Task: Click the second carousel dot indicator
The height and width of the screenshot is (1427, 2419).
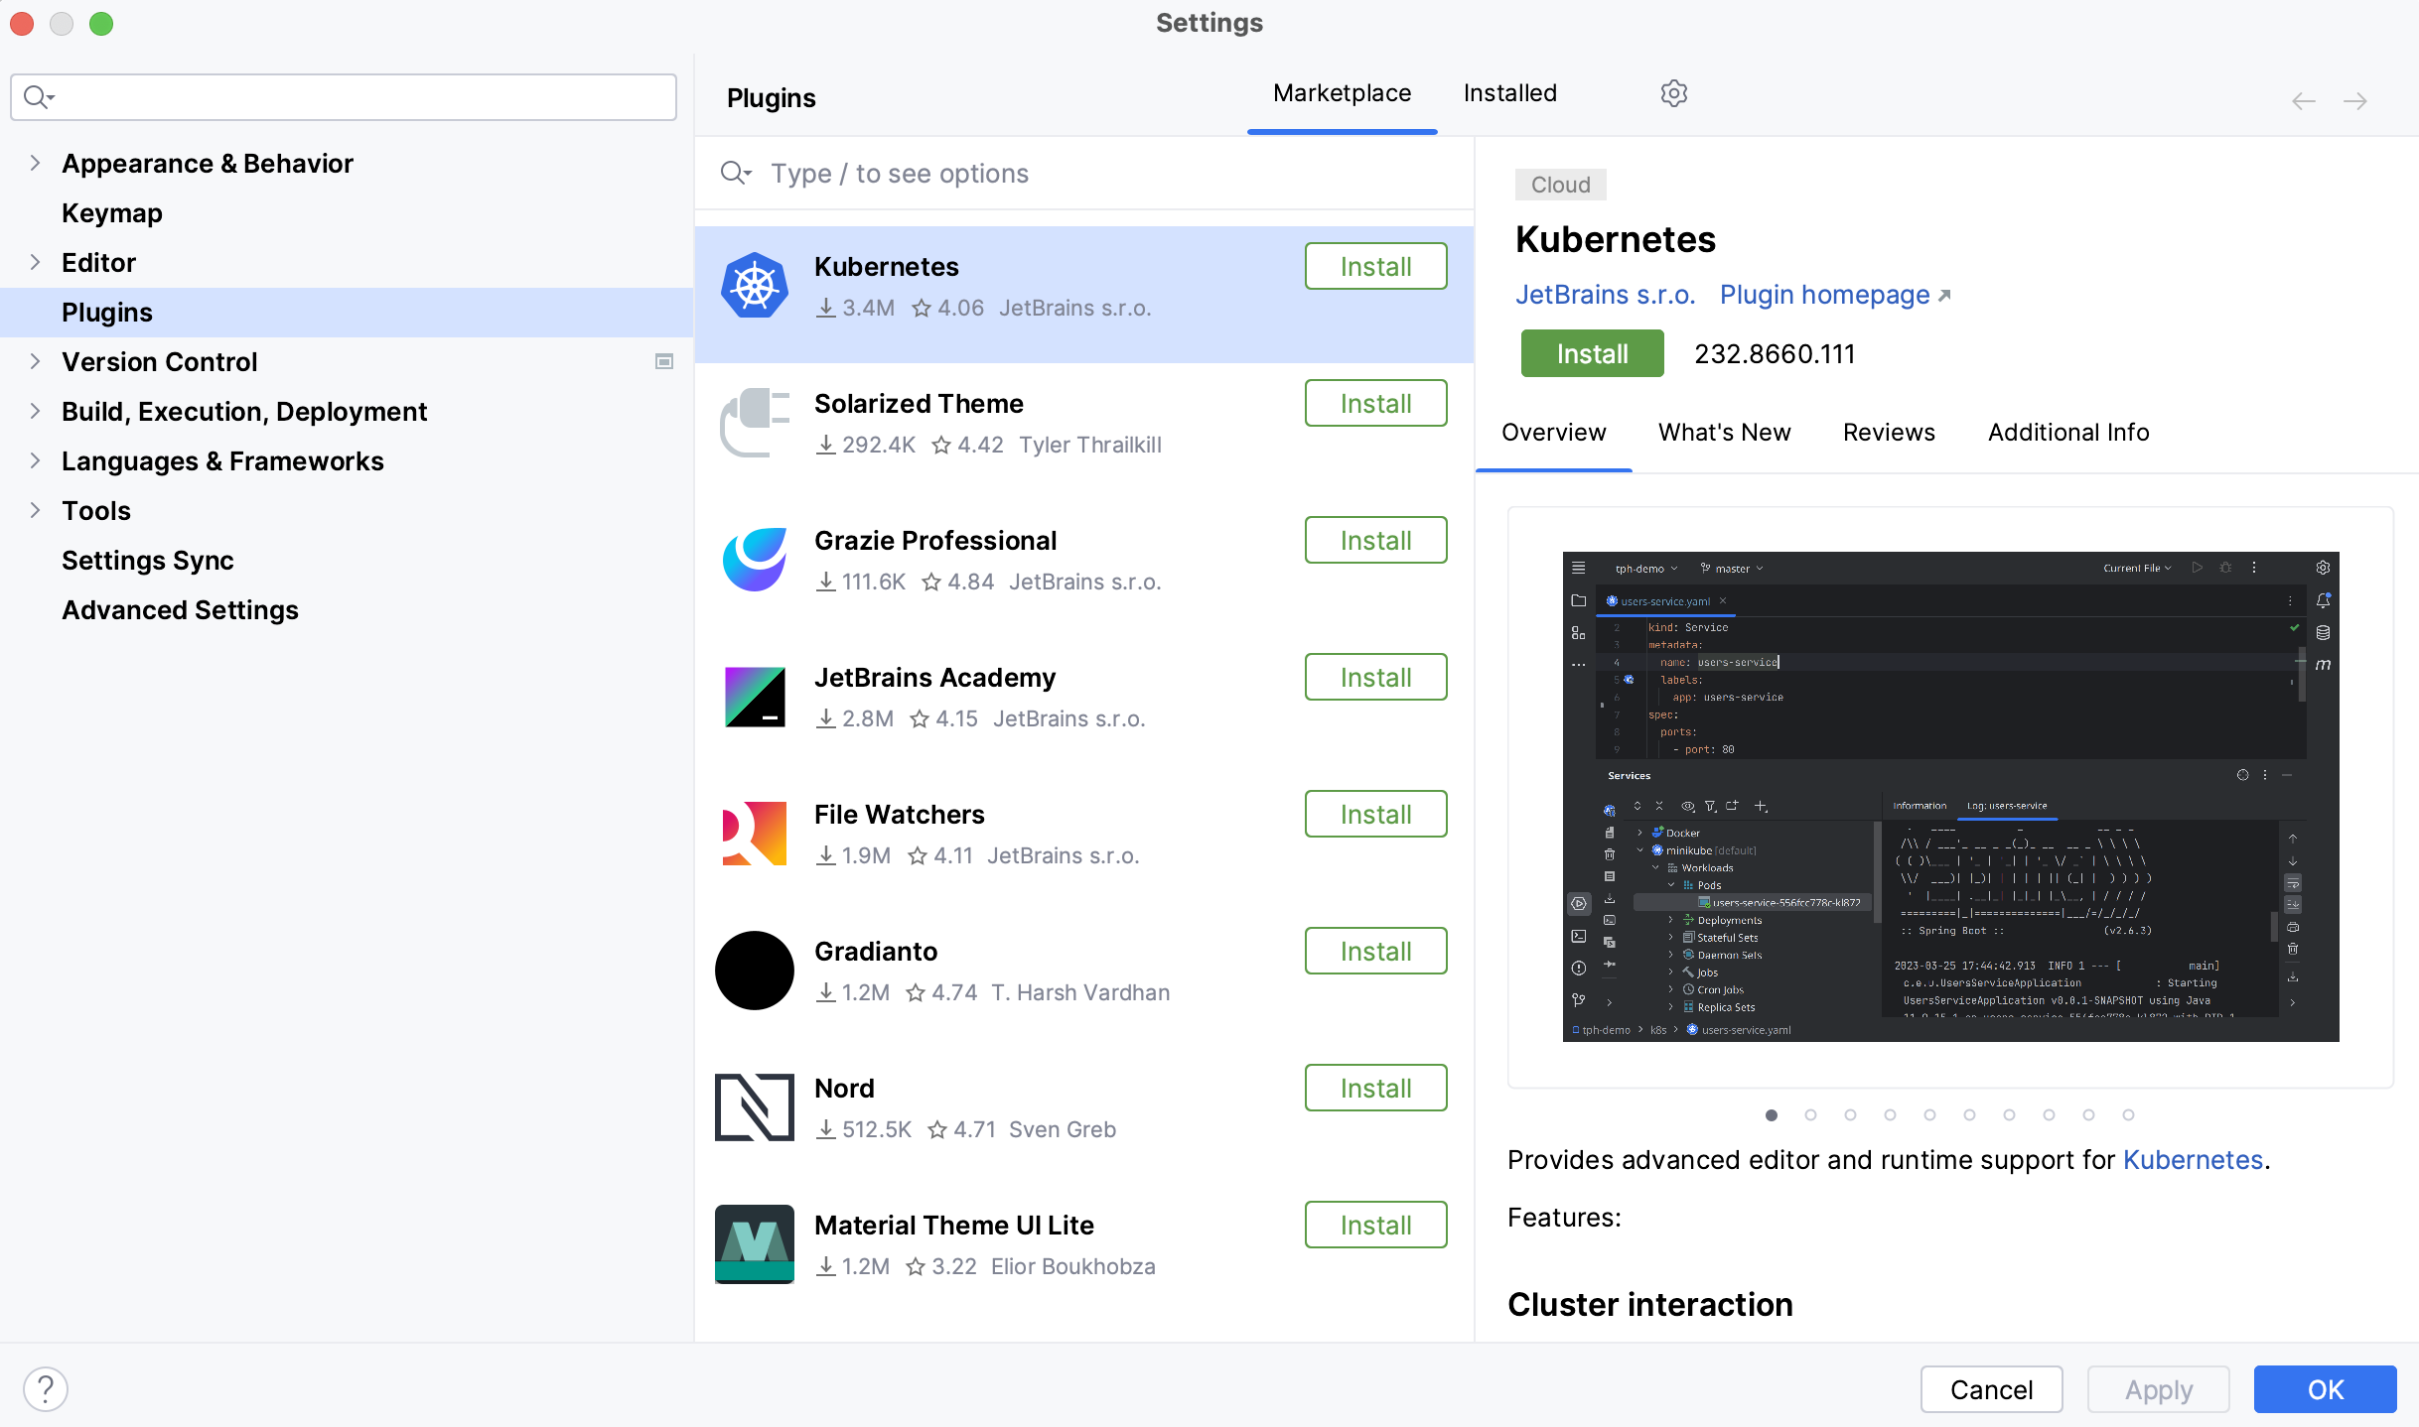Action: coord(1808,1112)
